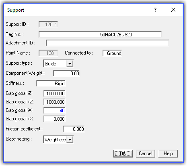Image resolution: width=187 pixels, height=166 pixels.
Task: Open the Help button
Action: (x=168, y=153)
